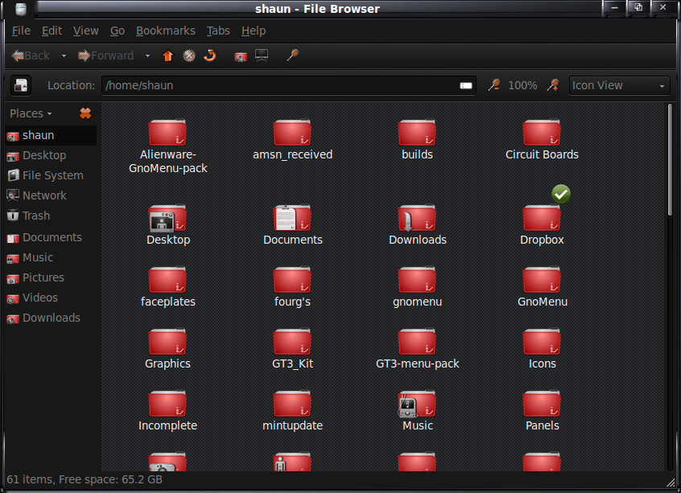The width and height of the screenshot is (681, 493).
Task: Select the amsn_received folder icon
Action: [x=292, y=133]
